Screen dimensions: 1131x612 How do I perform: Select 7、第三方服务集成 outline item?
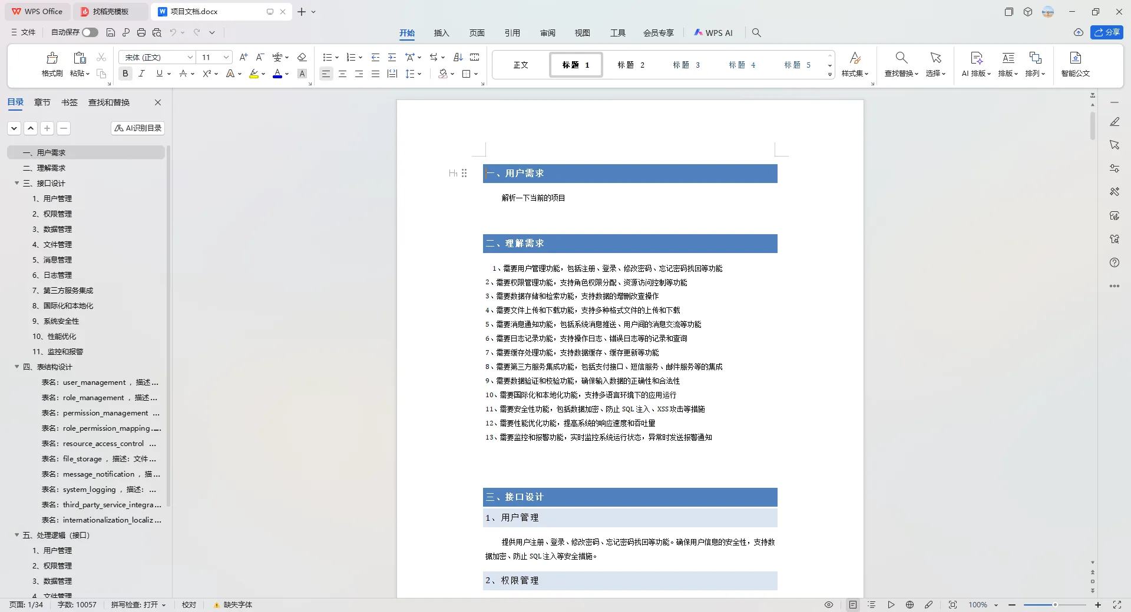coord(62,291)
